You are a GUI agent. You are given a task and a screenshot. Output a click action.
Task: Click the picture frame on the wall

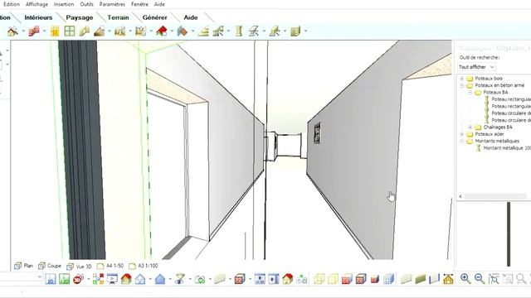point(317,132)
